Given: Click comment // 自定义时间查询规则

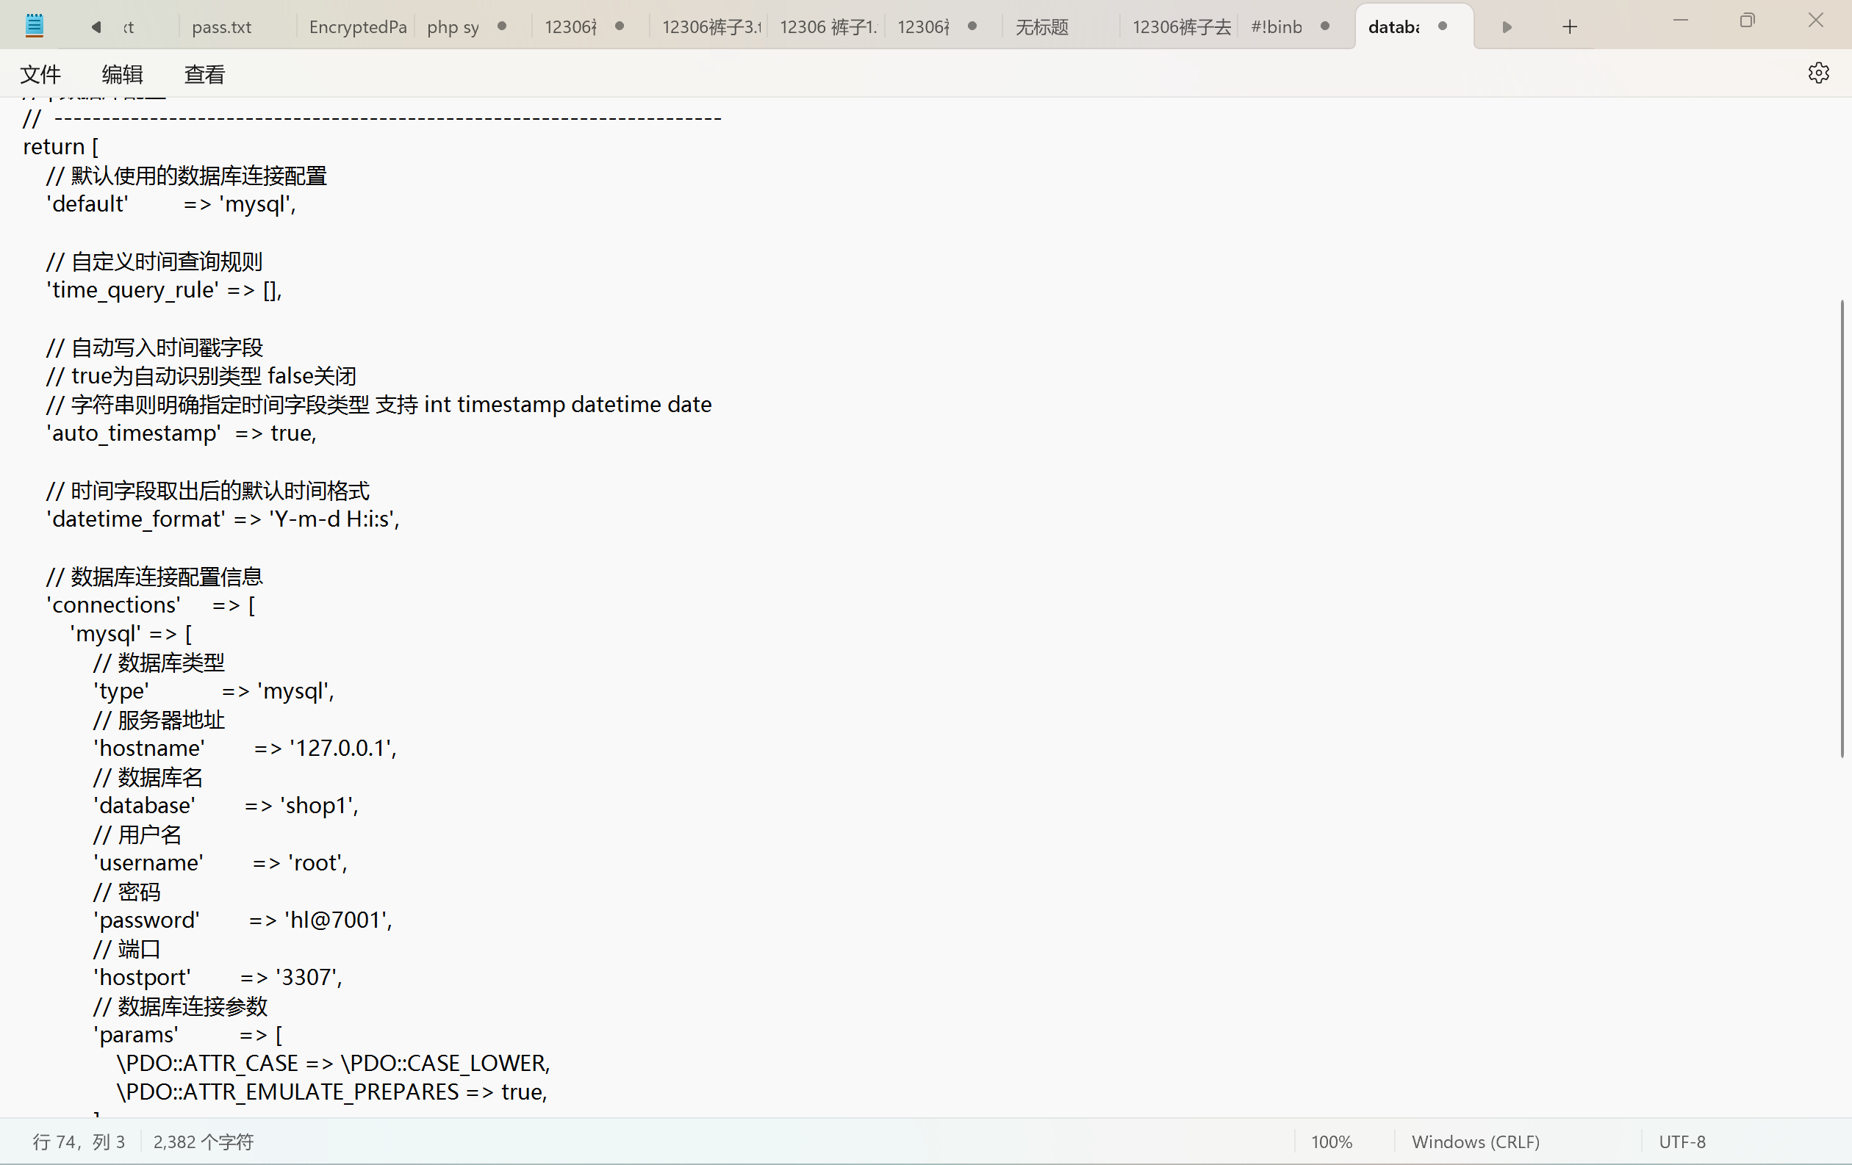Looking at the screenshot, I should tap(154, 262).
